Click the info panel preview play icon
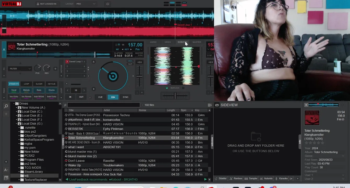Viewport: 350px width, 188px height. [x=306, y=105]
